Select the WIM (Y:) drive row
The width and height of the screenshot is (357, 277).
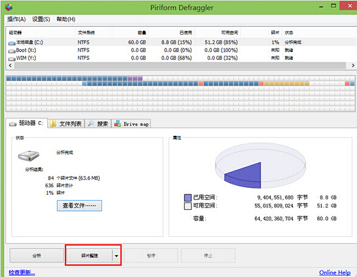click(181, 58)
